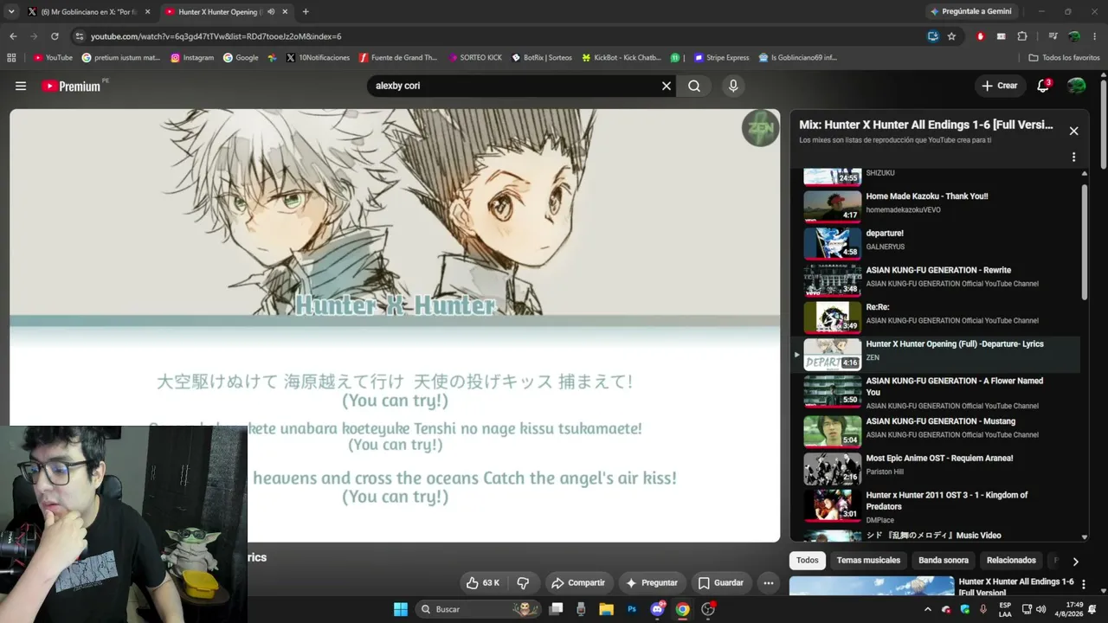Filter by Temas musicales chip
1108x623 pixels.
tap(868, 561)
